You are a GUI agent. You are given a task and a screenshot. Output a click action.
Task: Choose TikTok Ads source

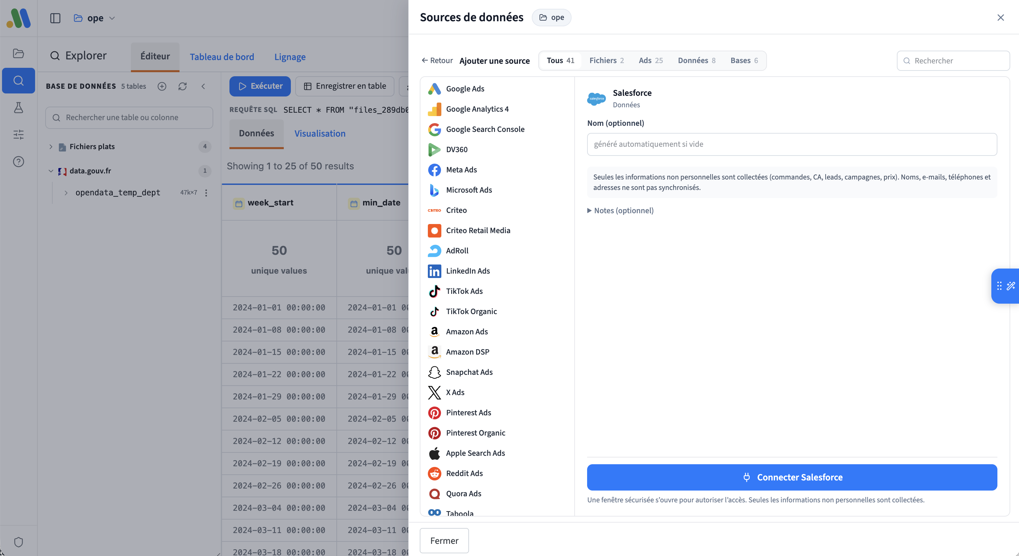tap(497, 291)
